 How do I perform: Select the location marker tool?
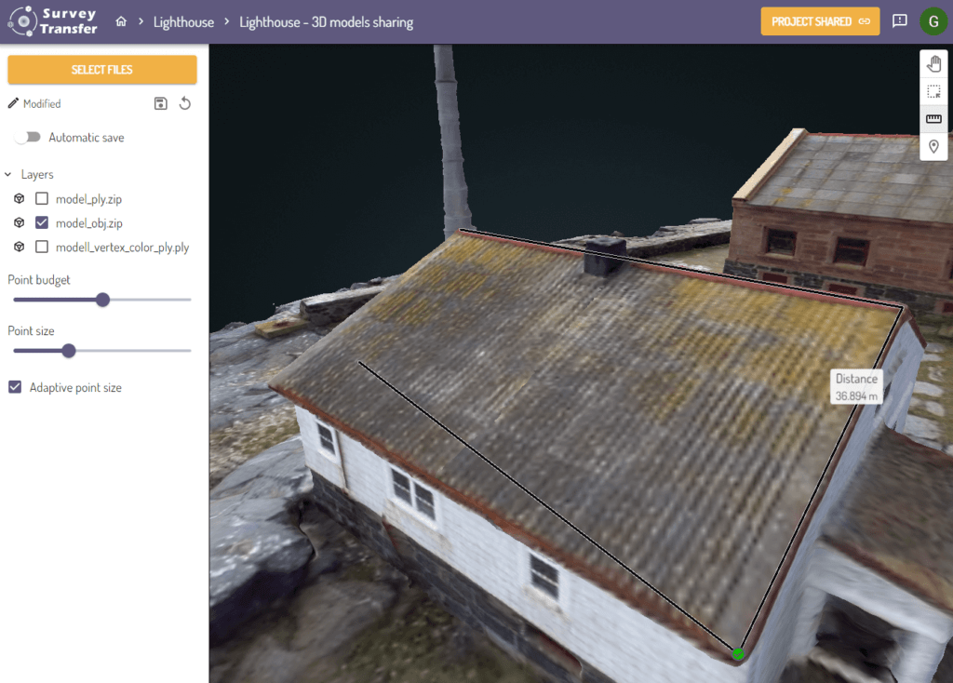click(x=933, y=146)
